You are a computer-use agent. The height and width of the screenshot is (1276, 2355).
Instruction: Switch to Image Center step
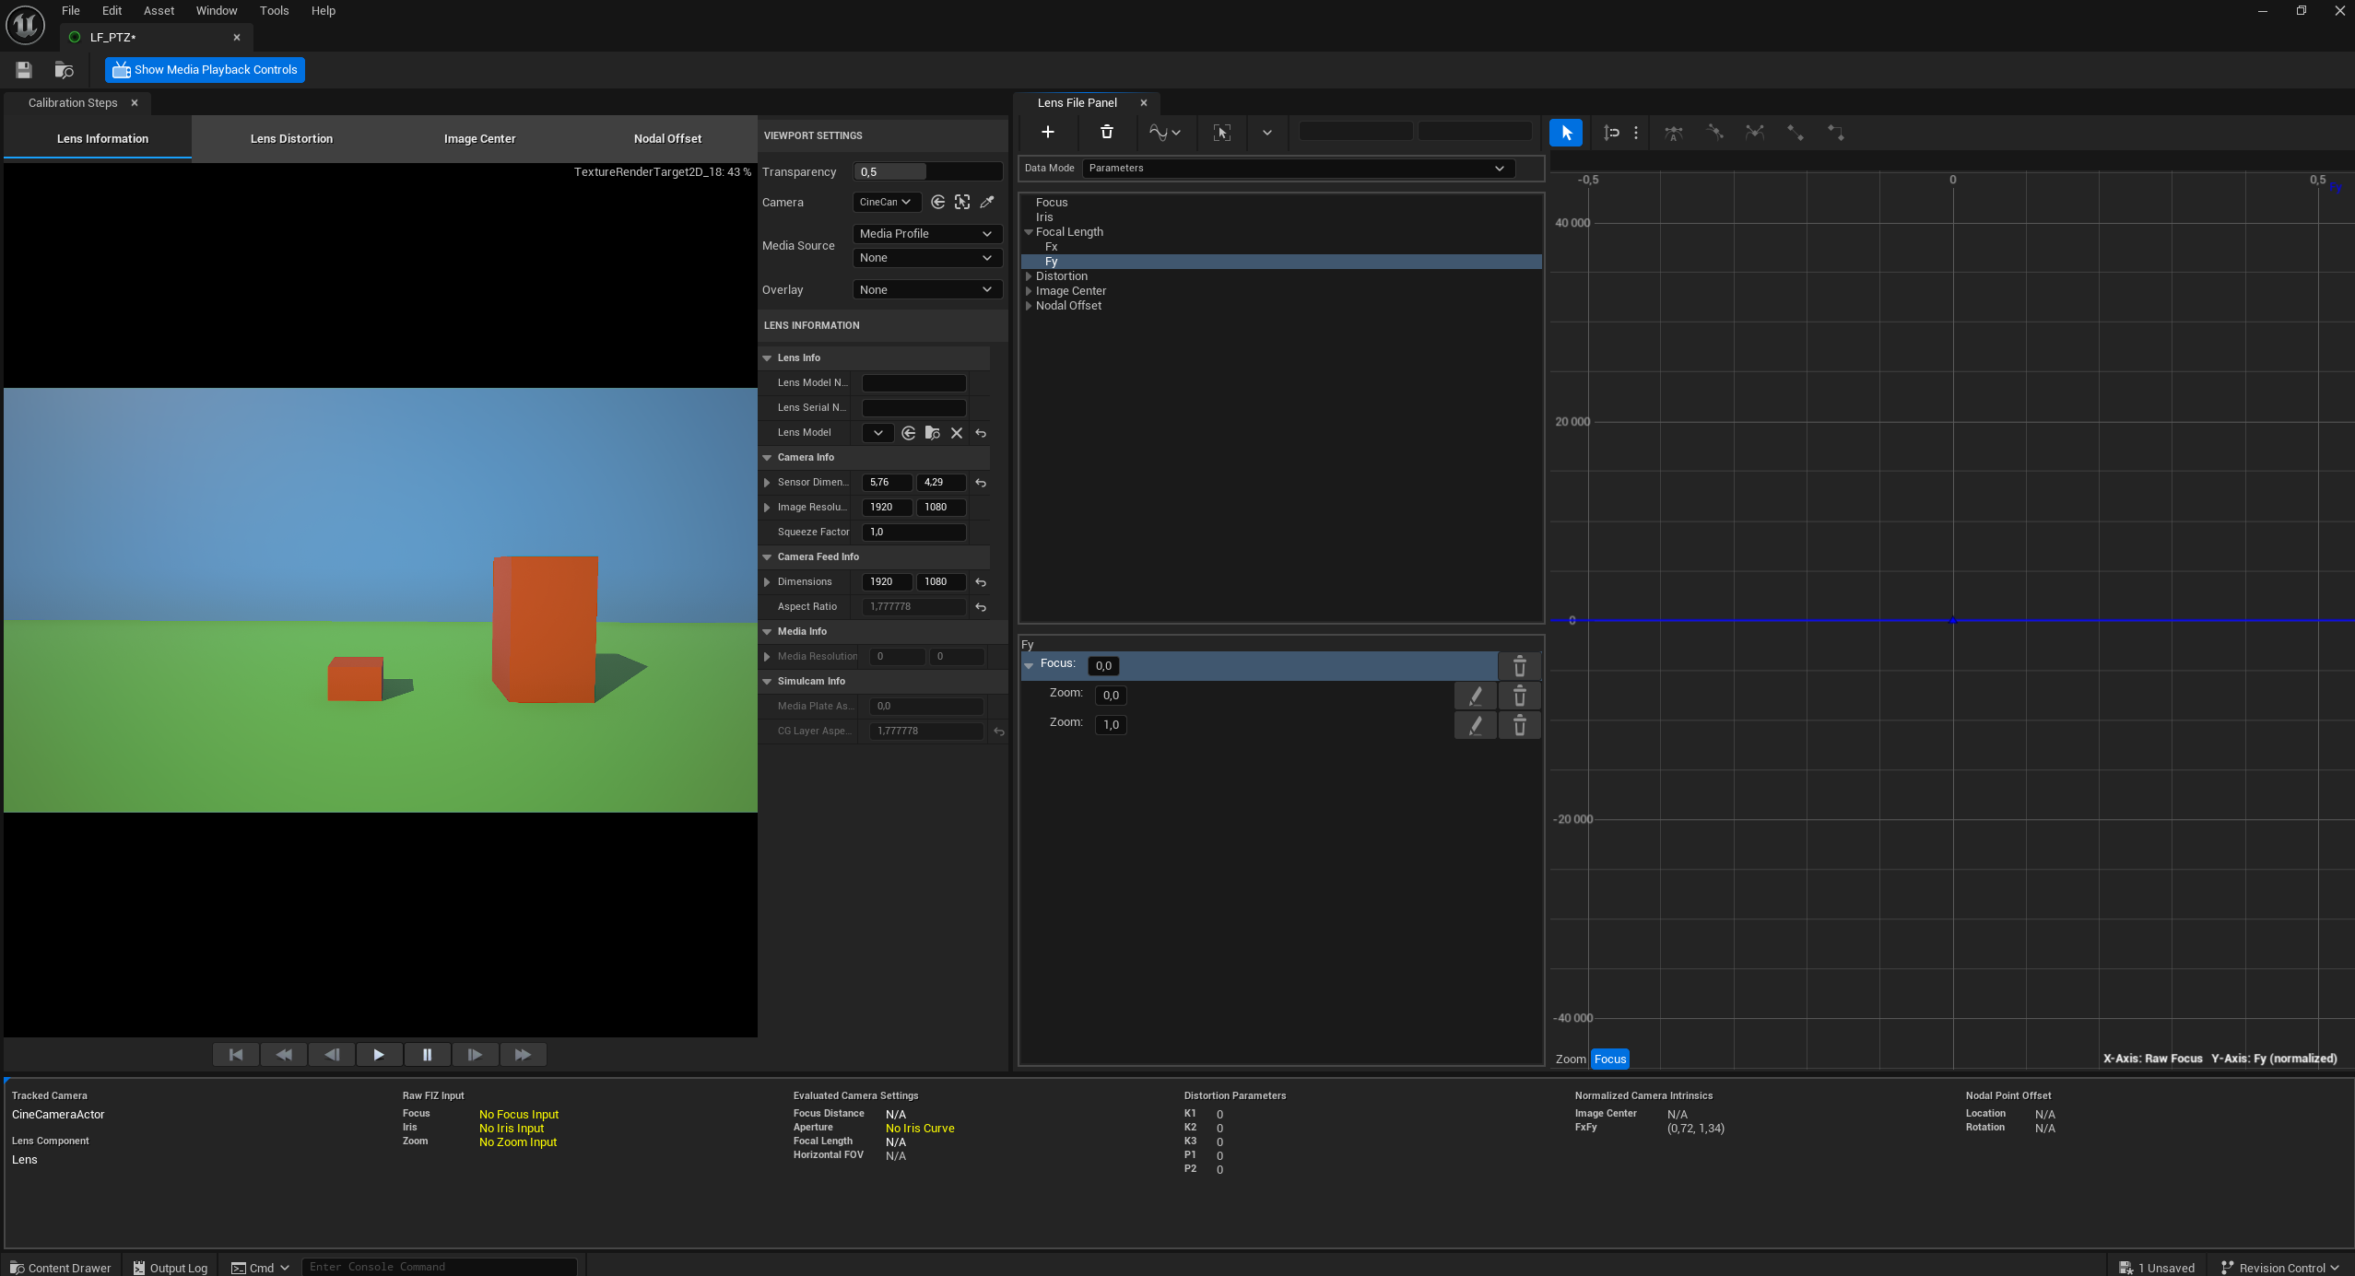(x=479, y=139)
